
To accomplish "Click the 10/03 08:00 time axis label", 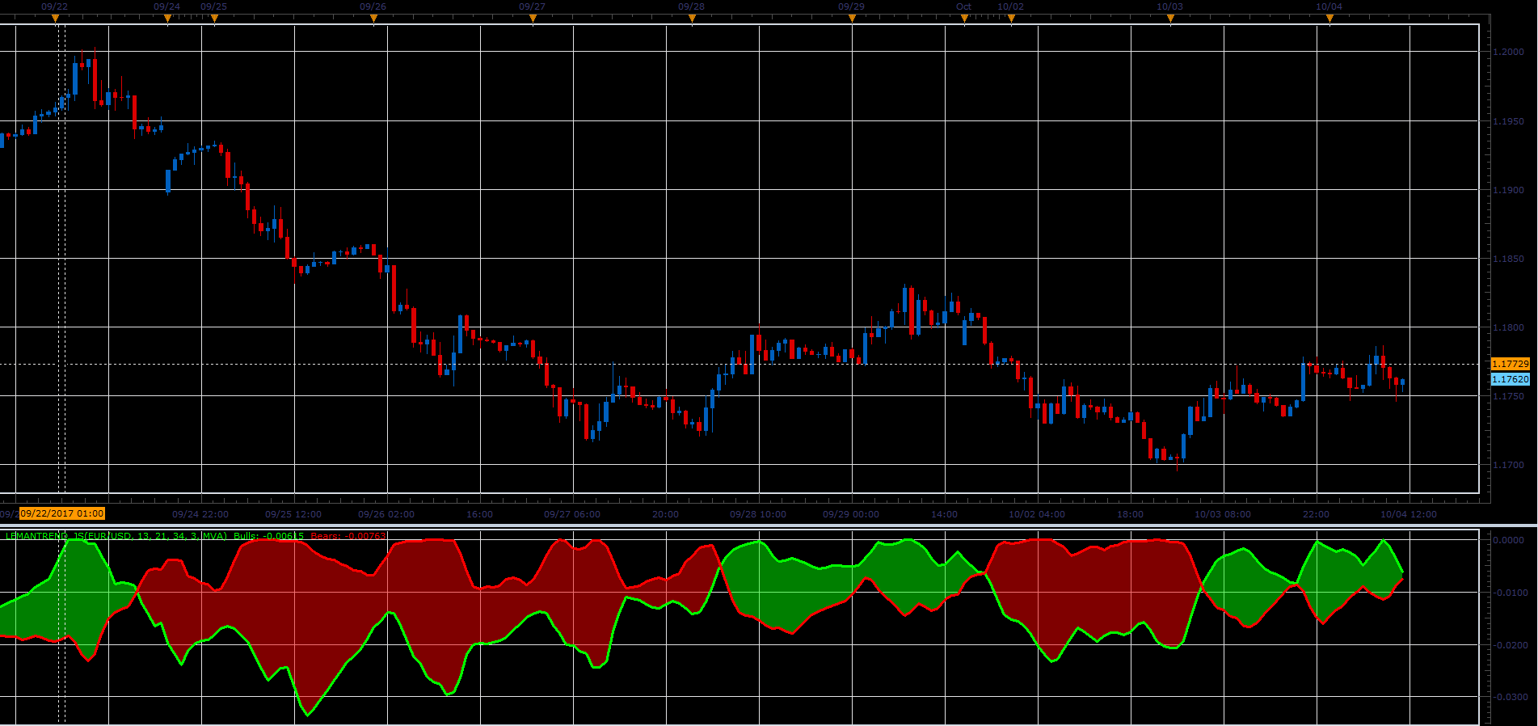I will click(x=1223, y=514).
